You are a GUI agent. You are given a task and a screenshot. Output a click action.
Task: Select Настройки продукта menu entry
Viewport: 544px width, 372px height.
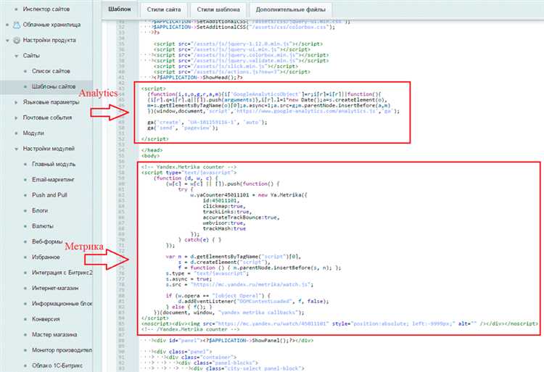(x=49, y=40)
